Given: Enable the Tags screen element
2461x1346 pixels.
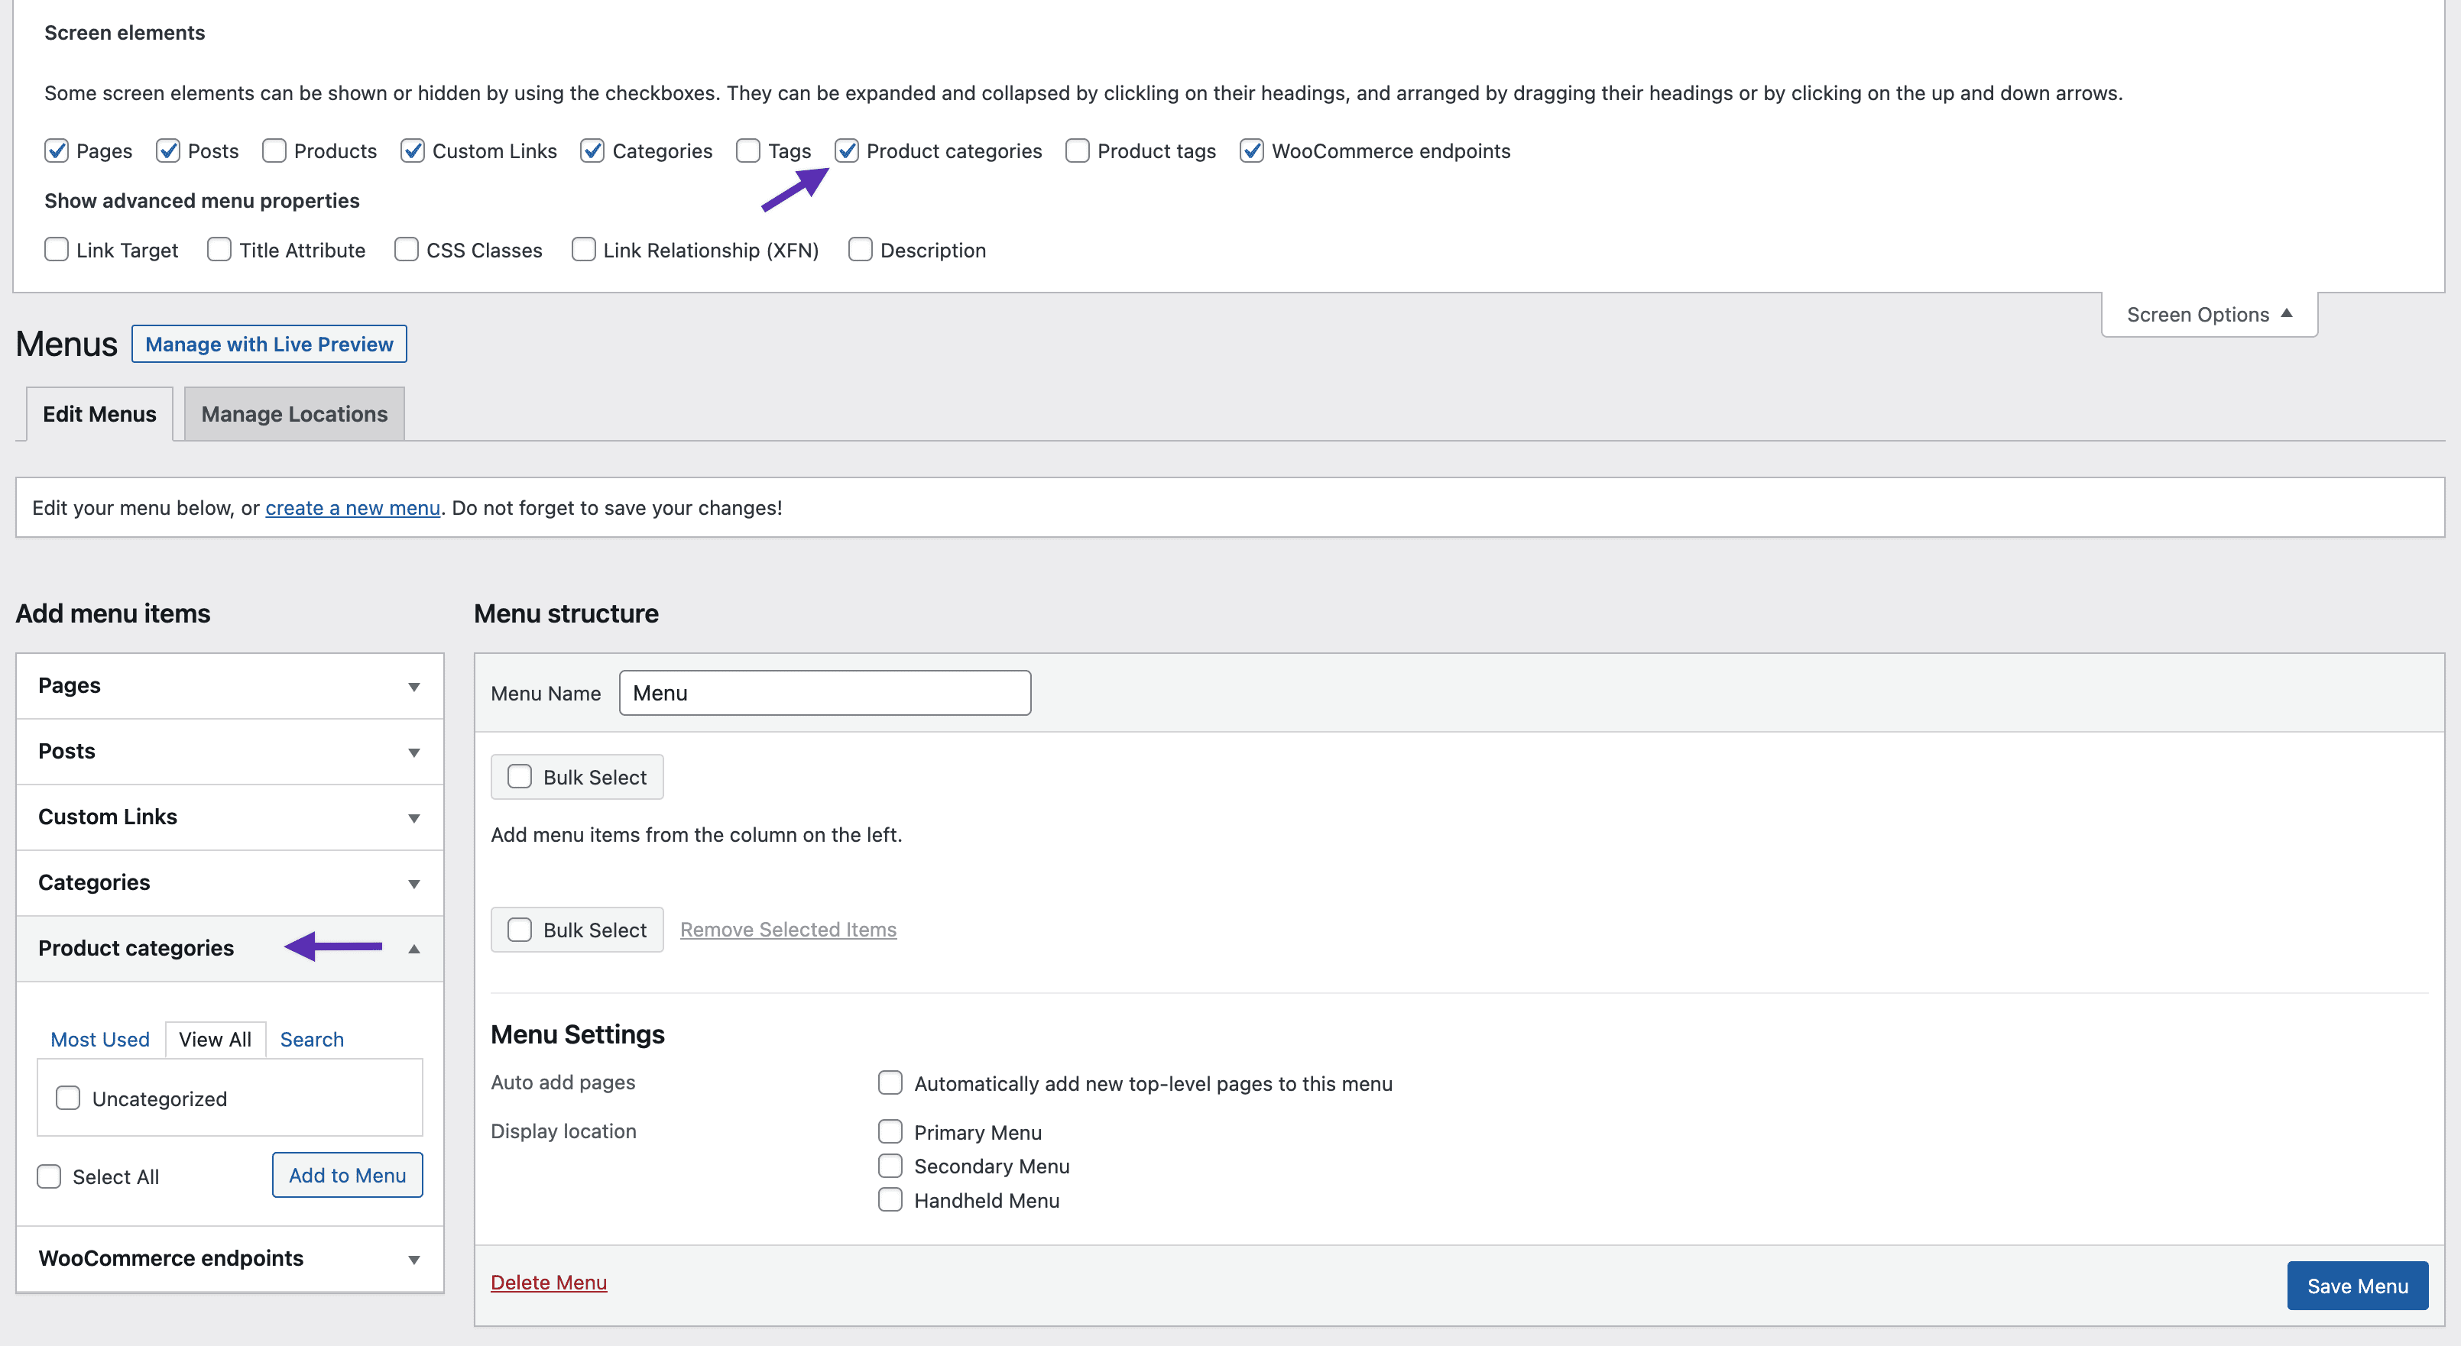Looking at the screenshot, I should coord(747,150).
